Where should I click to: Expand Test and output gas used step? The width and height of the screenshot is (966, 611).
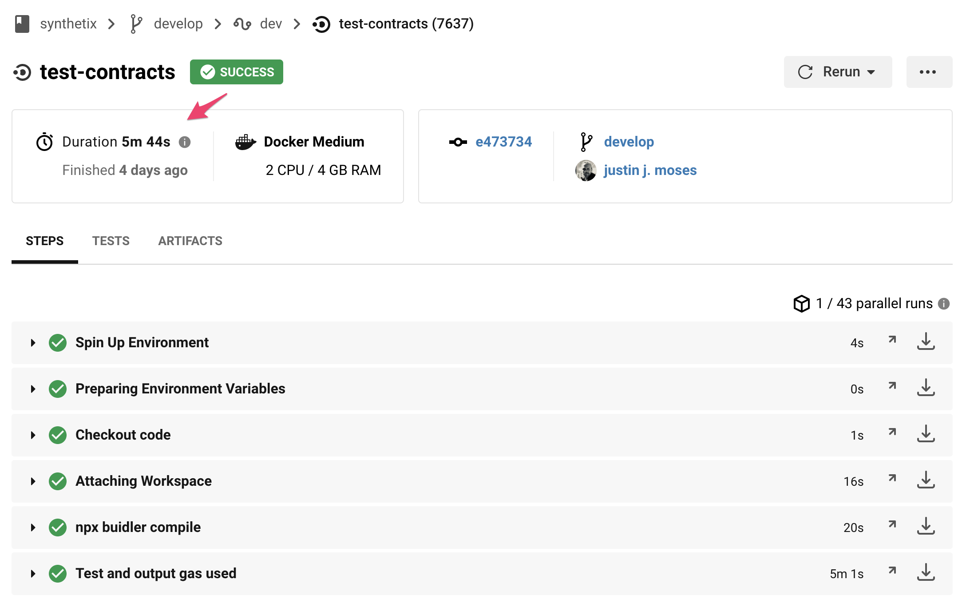(x=33, y=574)
